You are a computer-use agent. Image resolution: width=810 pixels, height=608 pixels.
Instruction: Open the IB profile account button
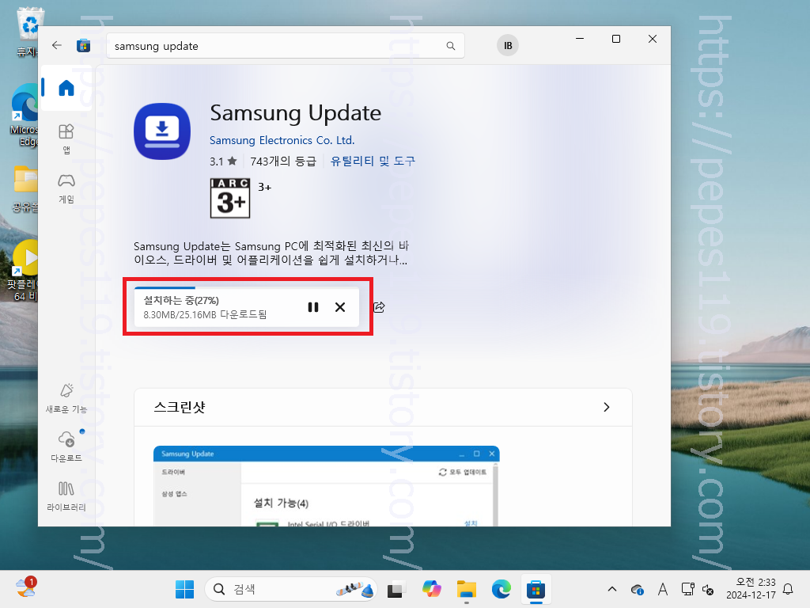click(508, 45)
